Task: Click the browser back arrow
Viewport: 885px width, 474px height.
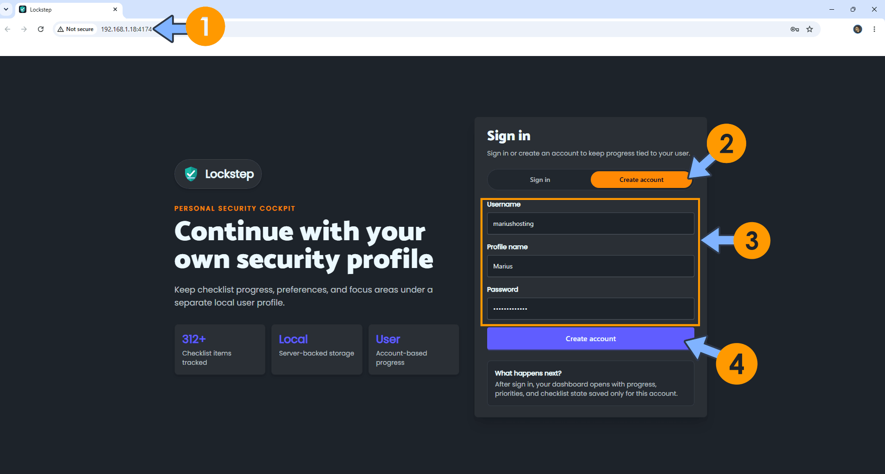Action: point(7,29)
